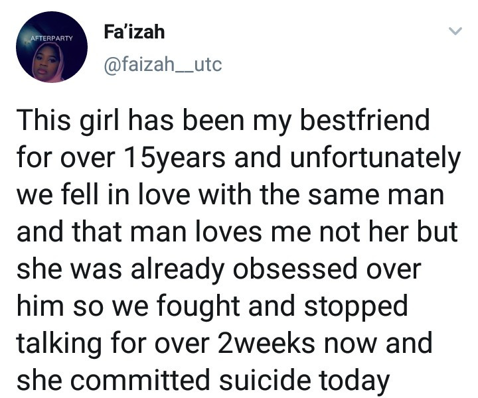478x398 pixels.
Task: Expand the tweet options chevron
Action: [455, 31]
